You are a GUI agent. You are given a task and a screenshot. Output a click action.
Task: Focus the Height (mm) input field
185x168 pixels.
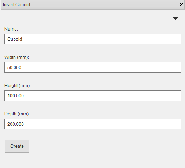click(93, 96)
